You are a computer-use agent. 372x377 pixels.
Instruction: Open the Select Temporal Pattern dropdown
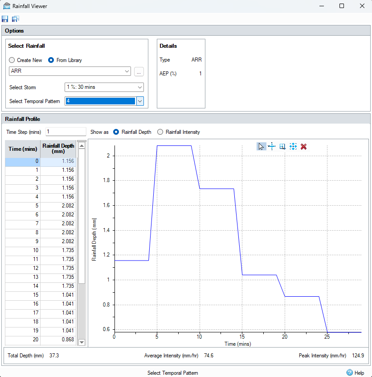140,101
